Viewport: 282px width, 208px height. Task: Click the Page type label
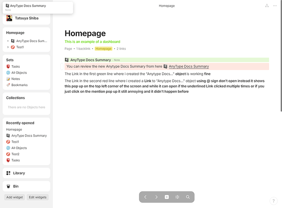[x=68, y=49]
